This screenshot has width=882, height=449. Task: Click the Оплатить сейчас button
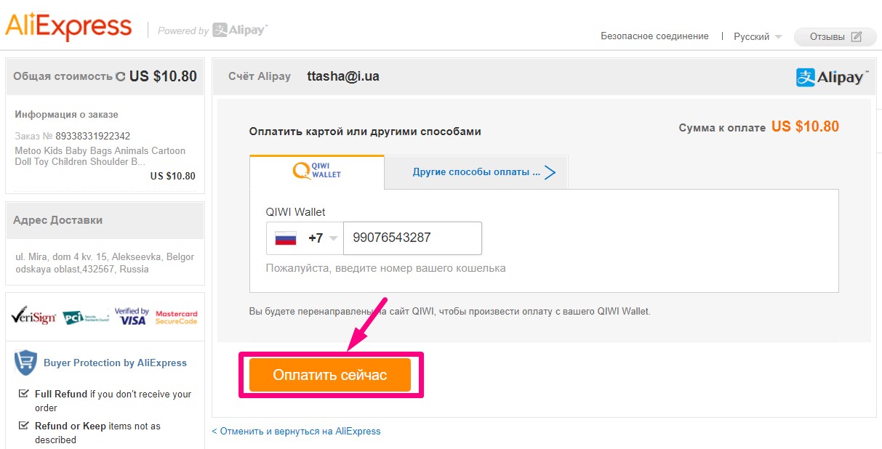coord(330,375)
